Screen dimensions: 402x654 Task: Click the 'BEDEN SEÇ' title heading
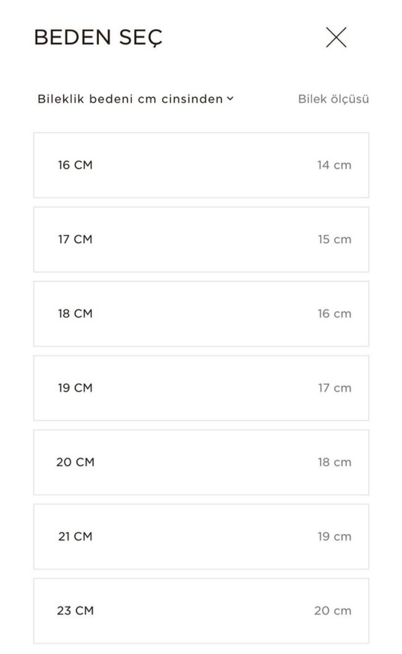(x=98, y=38)
